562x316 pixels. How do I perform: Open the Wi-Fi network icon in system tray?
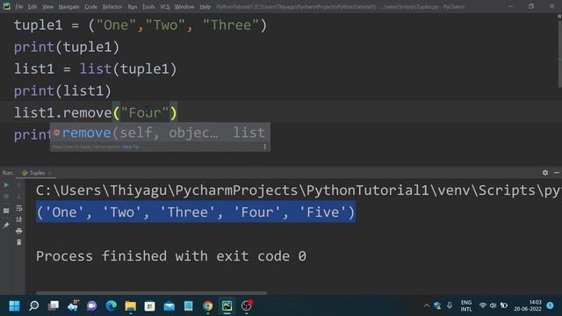482,305
